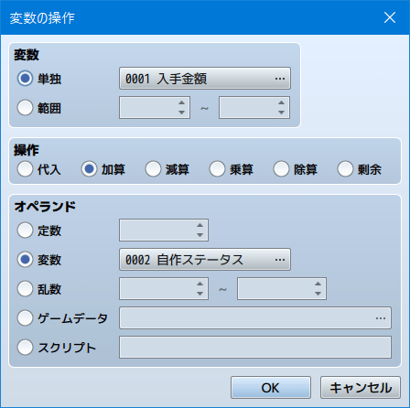Open the 0001 入手金額 variable selector
This screenshot has width=410, height=408.
(205, 79)
